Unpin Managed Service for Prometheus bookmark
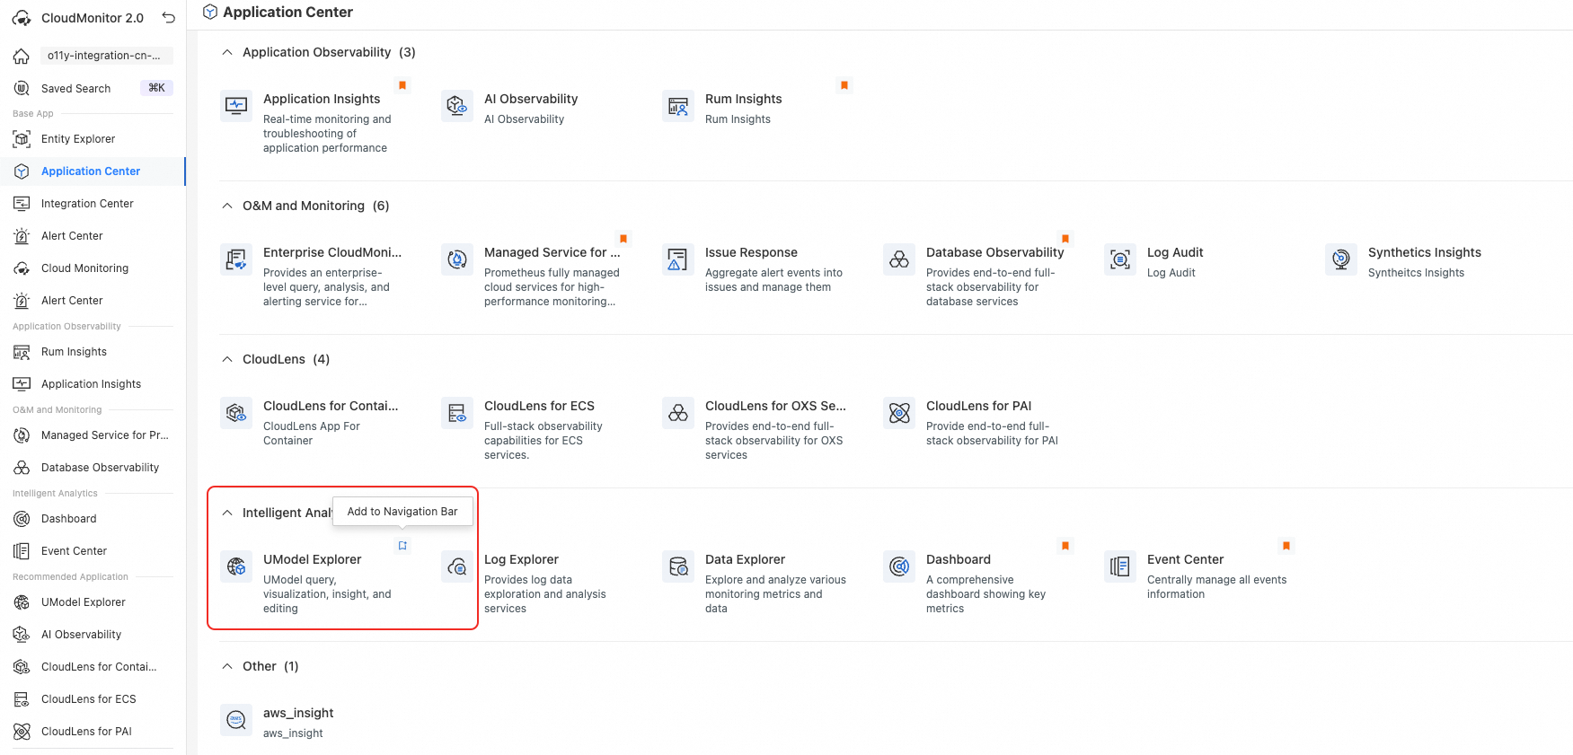 (623, 239)
